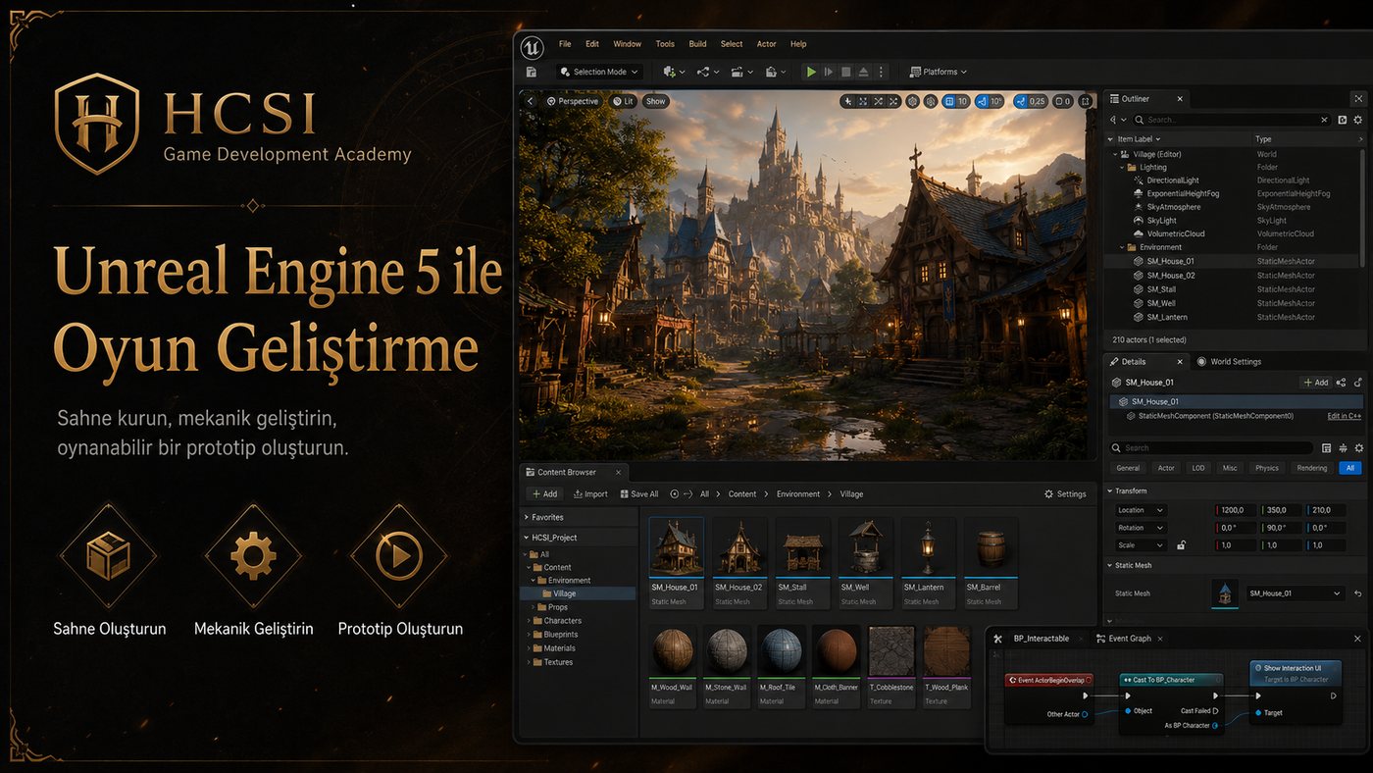Select the Rendering filter in Details

click(1311, 468)
